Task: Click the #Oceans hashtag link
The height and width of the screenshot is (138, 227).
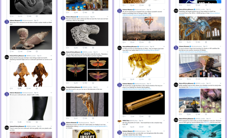Action: coord(191,87)
